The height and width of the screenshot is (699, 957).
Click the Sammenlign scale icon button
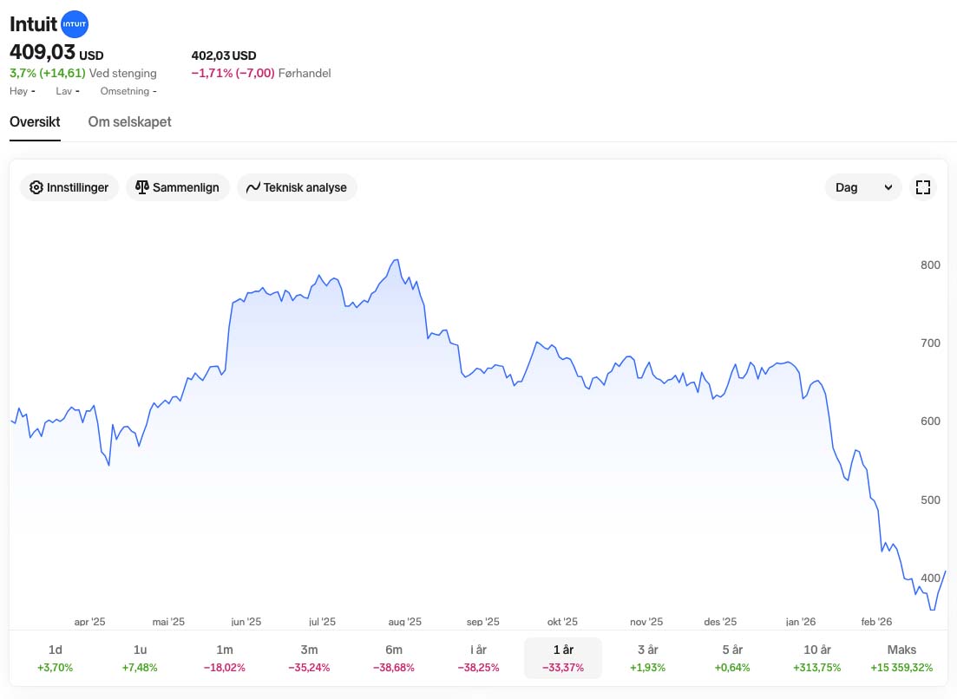pos(178,187)
